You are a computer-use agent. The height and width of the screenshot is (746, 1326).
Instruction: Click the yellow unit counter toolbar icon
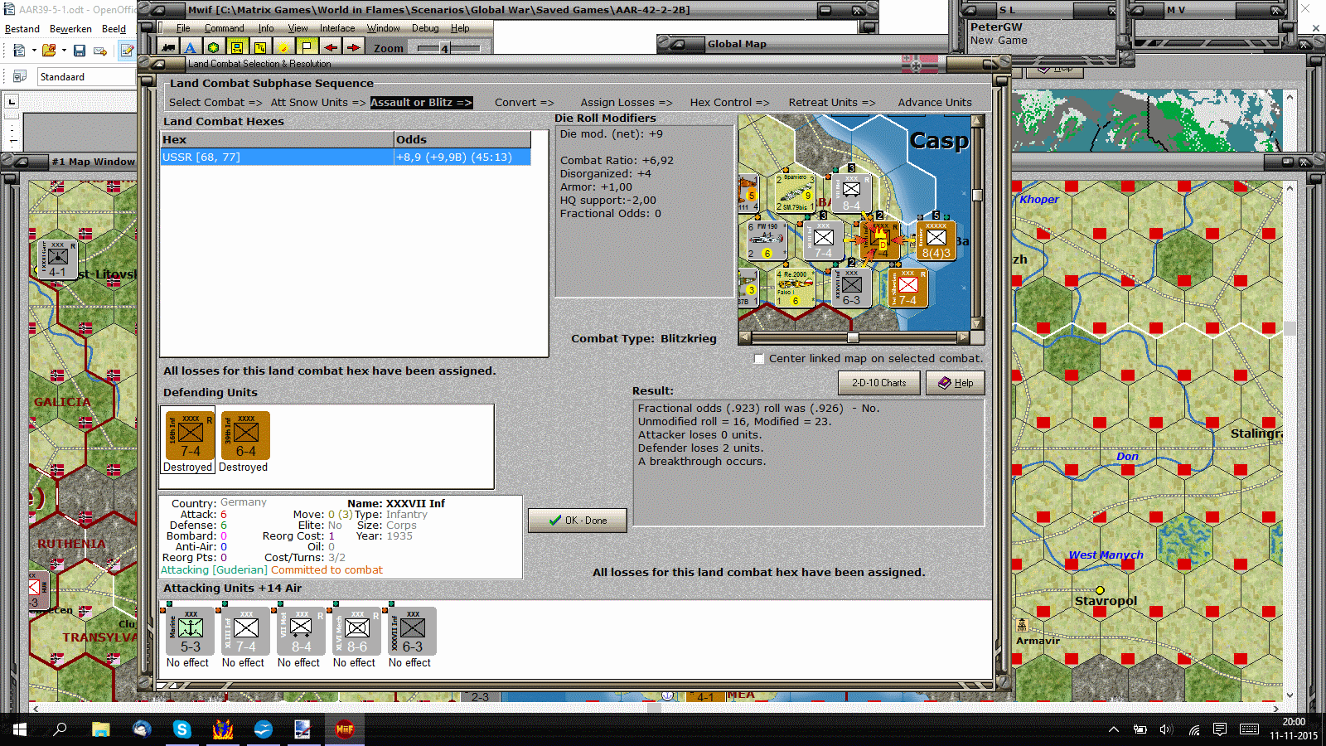[237, 48]
